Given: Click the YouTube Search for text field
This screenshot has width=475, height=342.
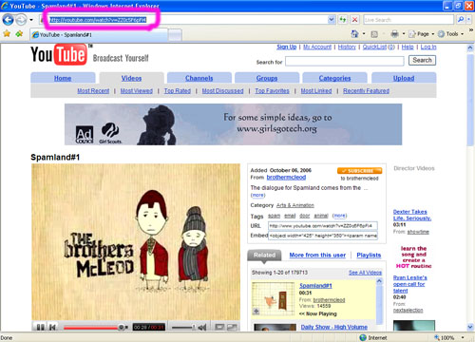Looking at the screenshot, I should click(345, 61).
